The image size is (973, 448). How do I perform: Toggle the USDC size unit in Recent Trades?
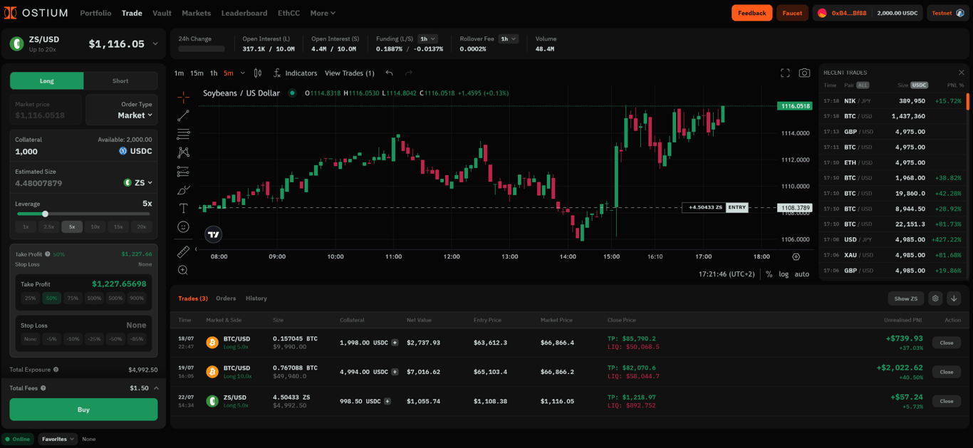click(x=920, y=85)
